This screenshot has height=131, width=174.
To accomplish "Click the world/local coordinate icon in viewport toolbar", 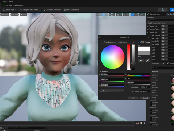I will (110, 15).
